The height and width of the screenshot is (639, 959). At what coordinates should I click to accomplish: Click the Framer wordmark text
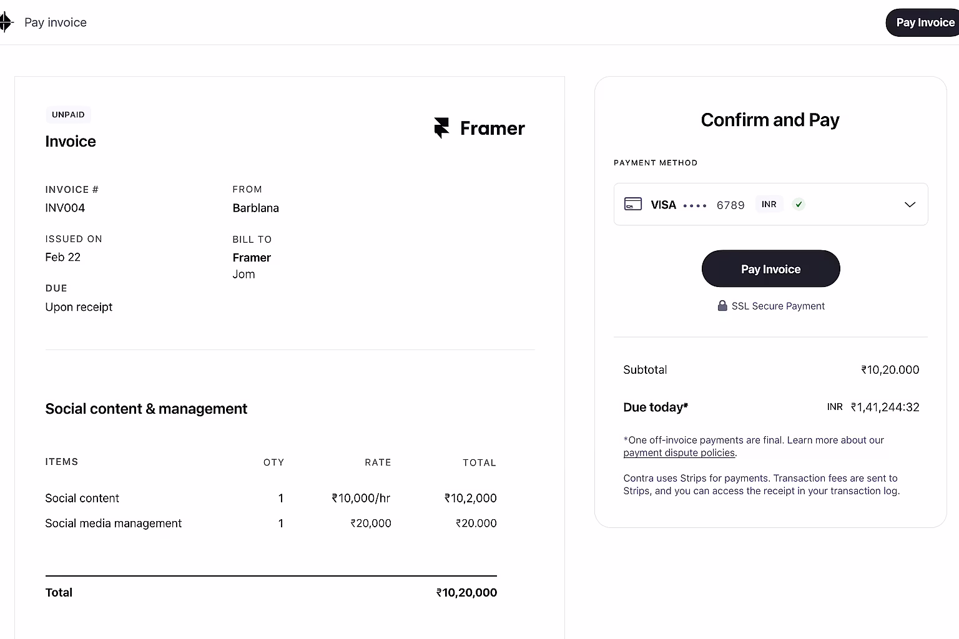click(492, 129)
